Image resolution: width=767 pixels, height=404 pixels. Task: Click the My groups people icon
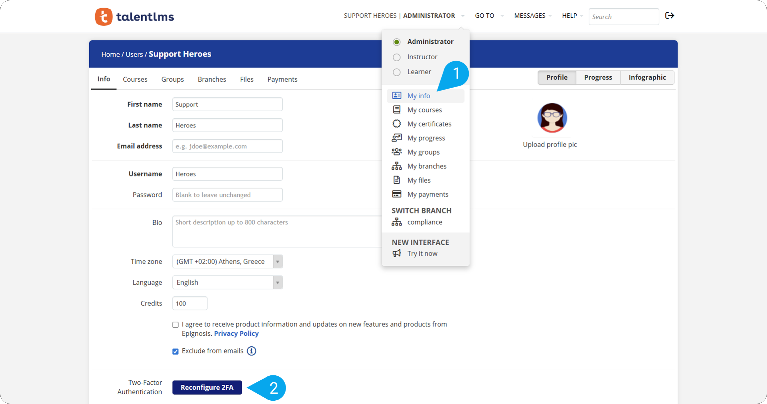pos(396,152)
